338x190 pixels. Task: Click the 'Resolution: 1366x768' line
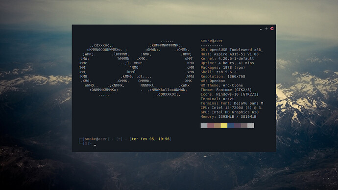point(223,77)
